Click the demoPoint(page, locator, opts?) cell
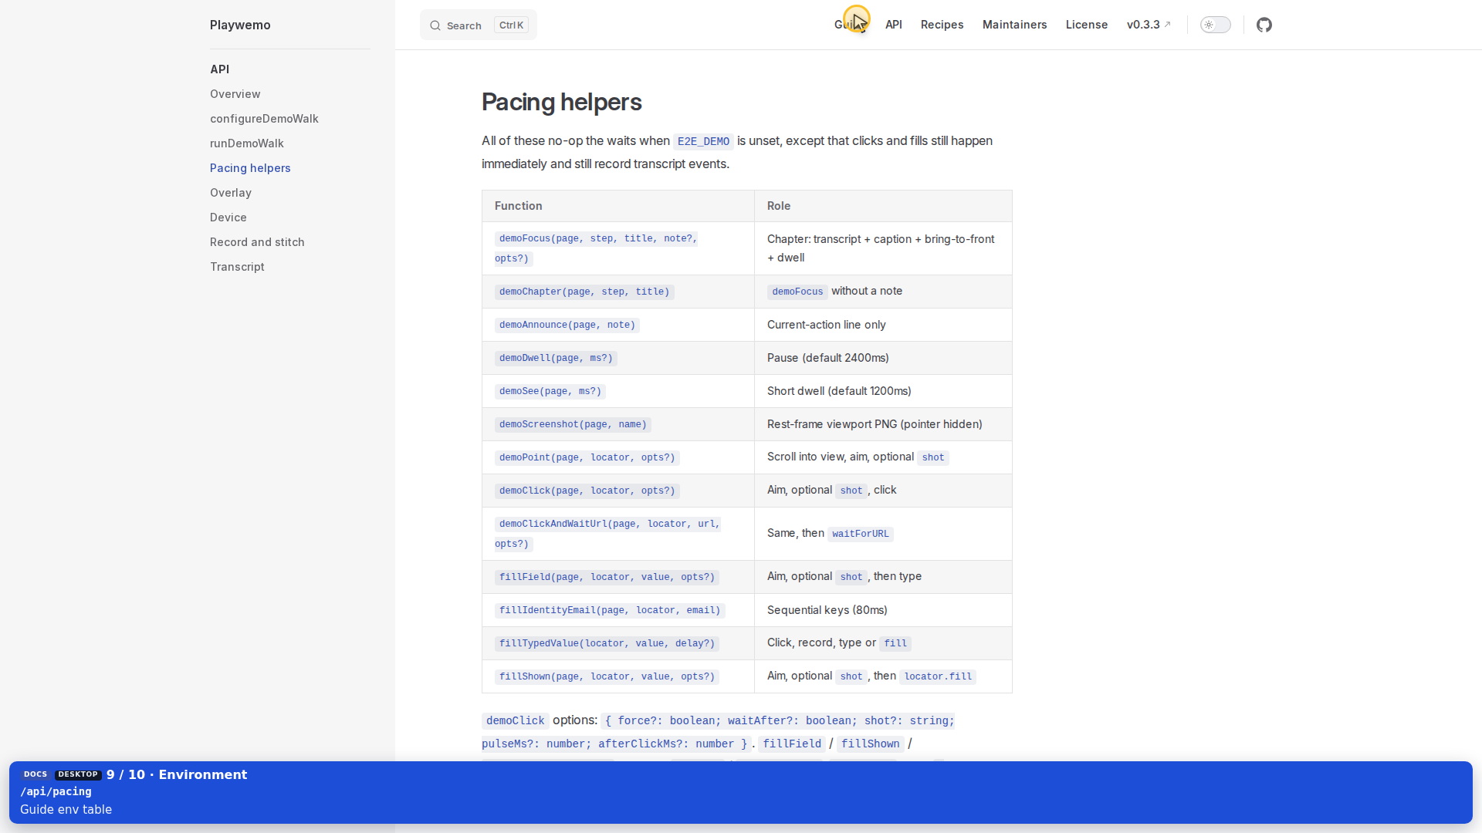The image size is (1482, 833). tap(618, 457)
